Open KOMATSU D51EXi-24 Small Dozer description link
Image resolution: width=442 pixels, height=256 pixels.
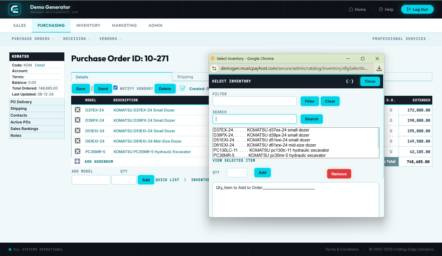tap(144, 131)
